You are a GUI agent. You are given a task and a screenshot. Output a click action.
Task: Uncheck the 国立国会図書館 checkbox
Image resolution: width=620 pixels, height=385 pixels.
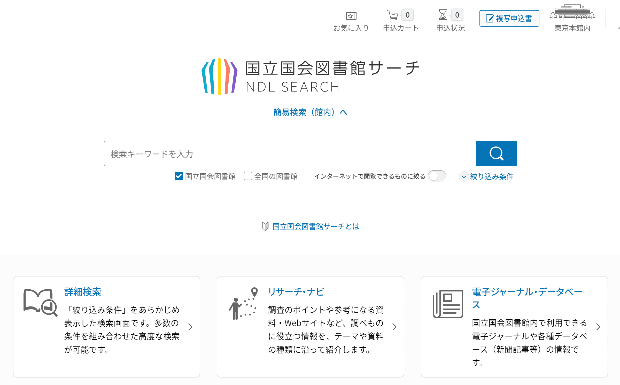point(179,176)
